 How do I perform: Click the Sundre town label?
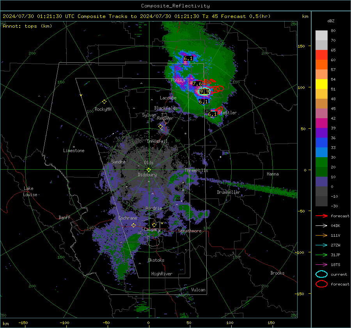(118, 161)
